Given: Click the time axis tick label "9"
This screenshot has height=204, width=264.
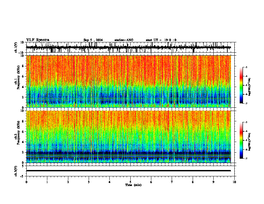Looking at the screenshot, I should [x=213, y=182].
